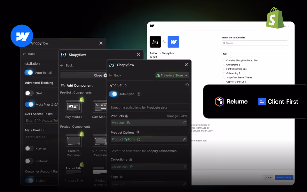Image resolution: width=307 pixels, height=192 pixels.
Task: Select the Buy Module component thumbnail
Action: tap(74, 106)
